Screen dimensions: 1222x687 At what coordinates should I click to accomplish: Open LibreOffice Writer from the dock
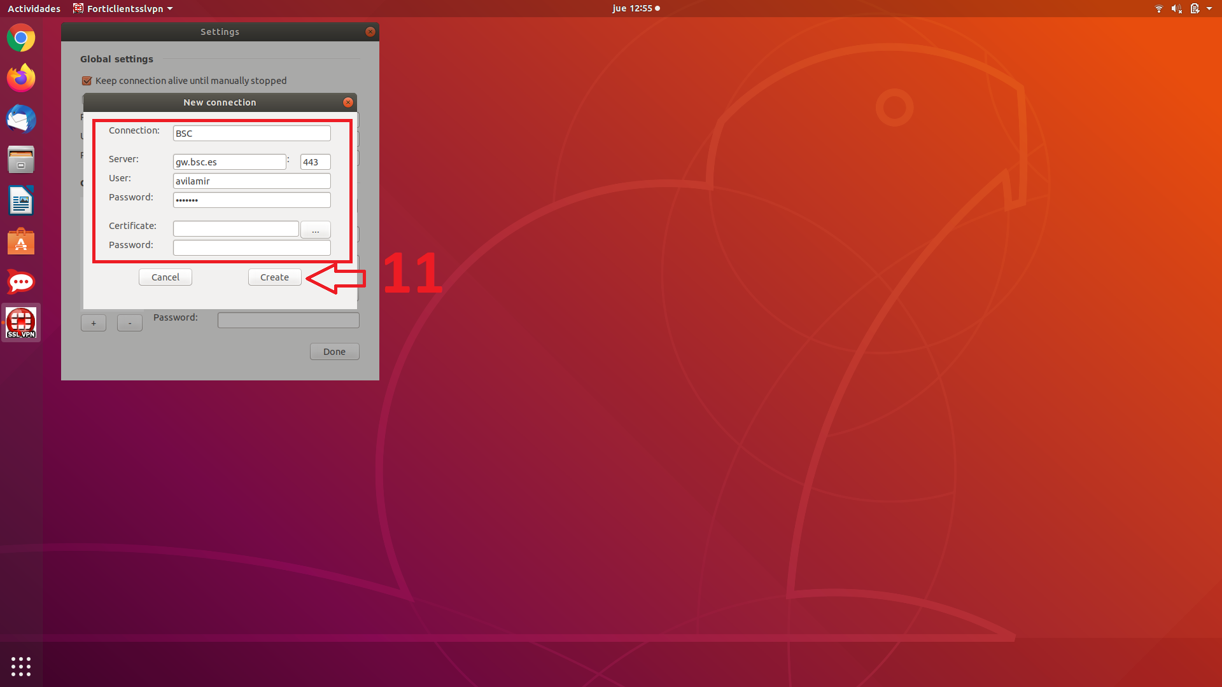[x=21, y=201]
